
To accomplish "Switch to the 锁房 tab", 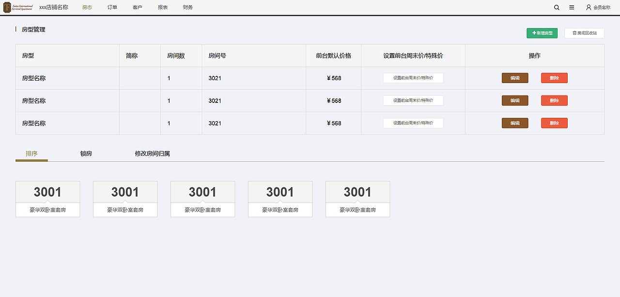I will click(85, 153).
